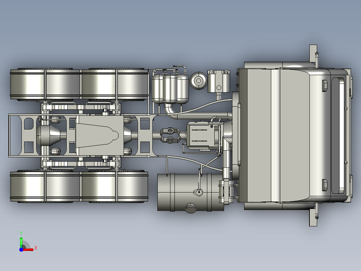Select the fuel tank filler cap
The width and height of the screenshot is (361, 271).
tap(191, 208)
